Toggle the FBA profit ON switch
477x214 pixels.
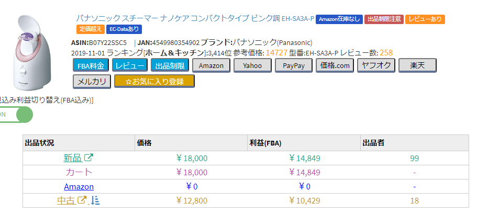point(16,115)
